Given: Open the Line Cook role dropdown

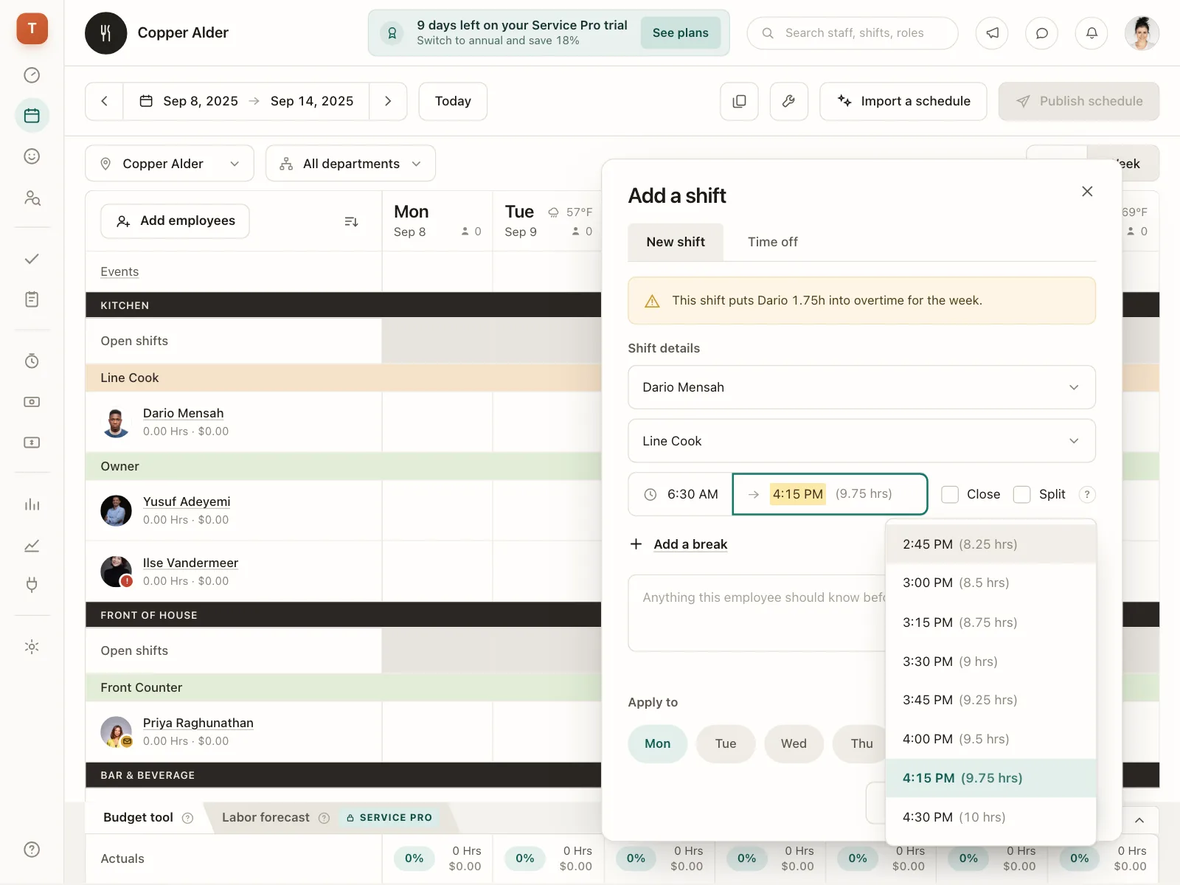Looking at the screenshot, I should [861, 441].
